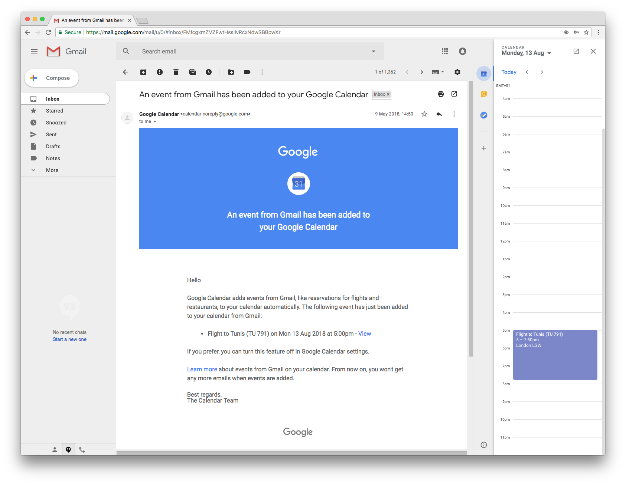Viewport: 626px width, 485px height.
Task: Delete this email with trash icon
Action: pyautogui.click(x=176, y=72)
